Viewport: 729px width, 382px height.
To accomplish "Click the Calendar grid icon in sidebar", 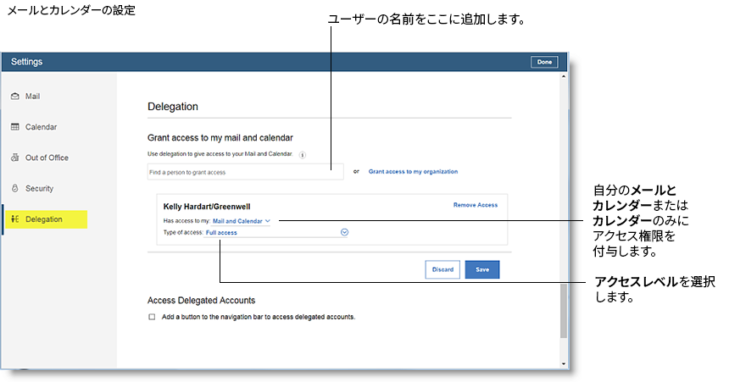I will [15, 127].
